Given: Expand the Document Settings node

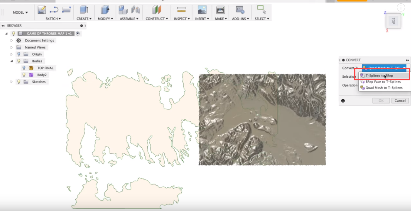Looking at the screenshot, I should [x=11, y=40].
